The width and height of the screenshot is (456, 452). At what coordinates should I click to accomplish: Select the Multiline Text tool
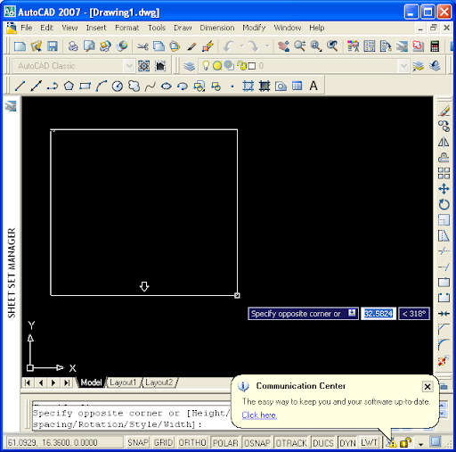pos(313,86)
